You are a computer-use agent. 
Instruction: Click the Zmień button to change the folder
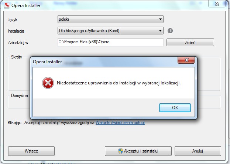190,43
